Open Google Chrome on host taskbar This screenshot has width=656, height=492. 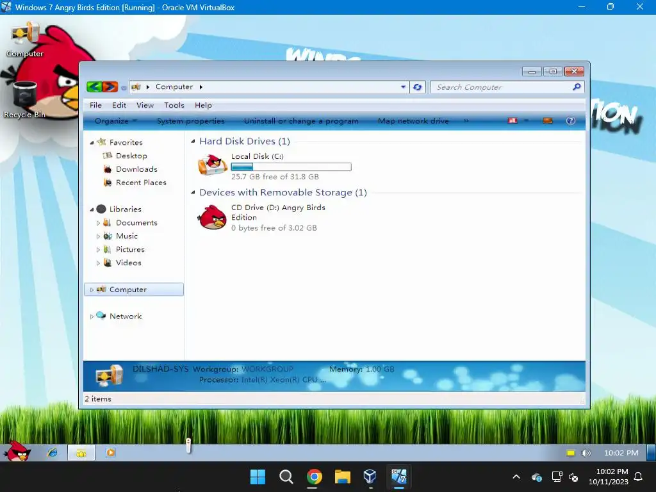tap(314, 477)
